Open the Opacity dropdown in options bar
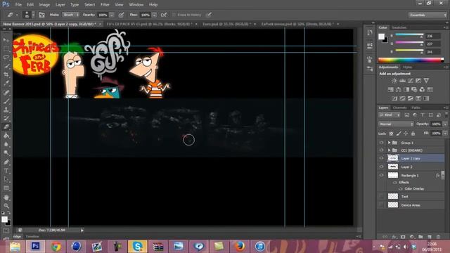The width and height of the screenshot is (450, 253). [112, 15]
